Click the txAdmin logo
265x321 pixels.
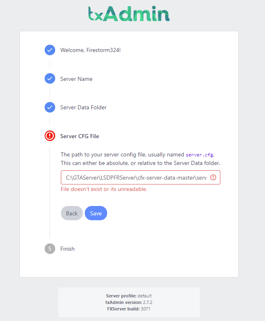pyautogui.click(x=129, y=14)
